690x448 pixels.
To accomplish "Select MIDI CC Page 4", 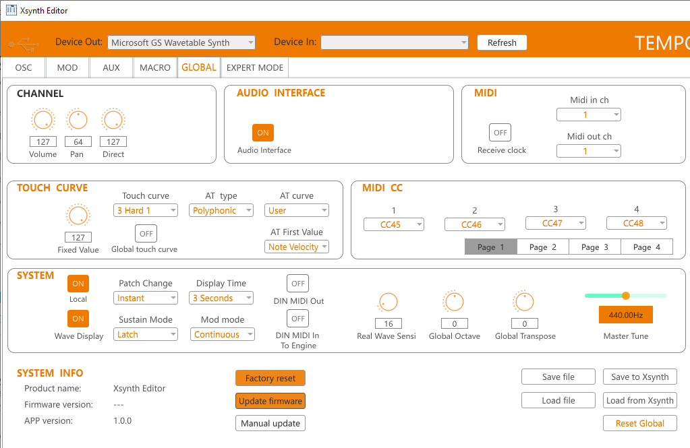I will pyautogui.click(x=646, y=247).
